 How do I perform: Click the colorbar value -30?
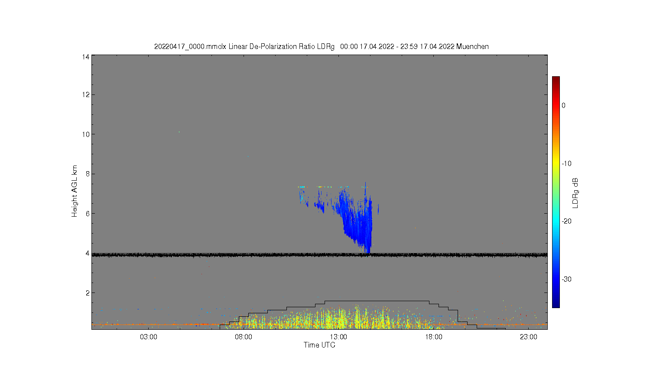pyautogui.click(x=567, y=279)
